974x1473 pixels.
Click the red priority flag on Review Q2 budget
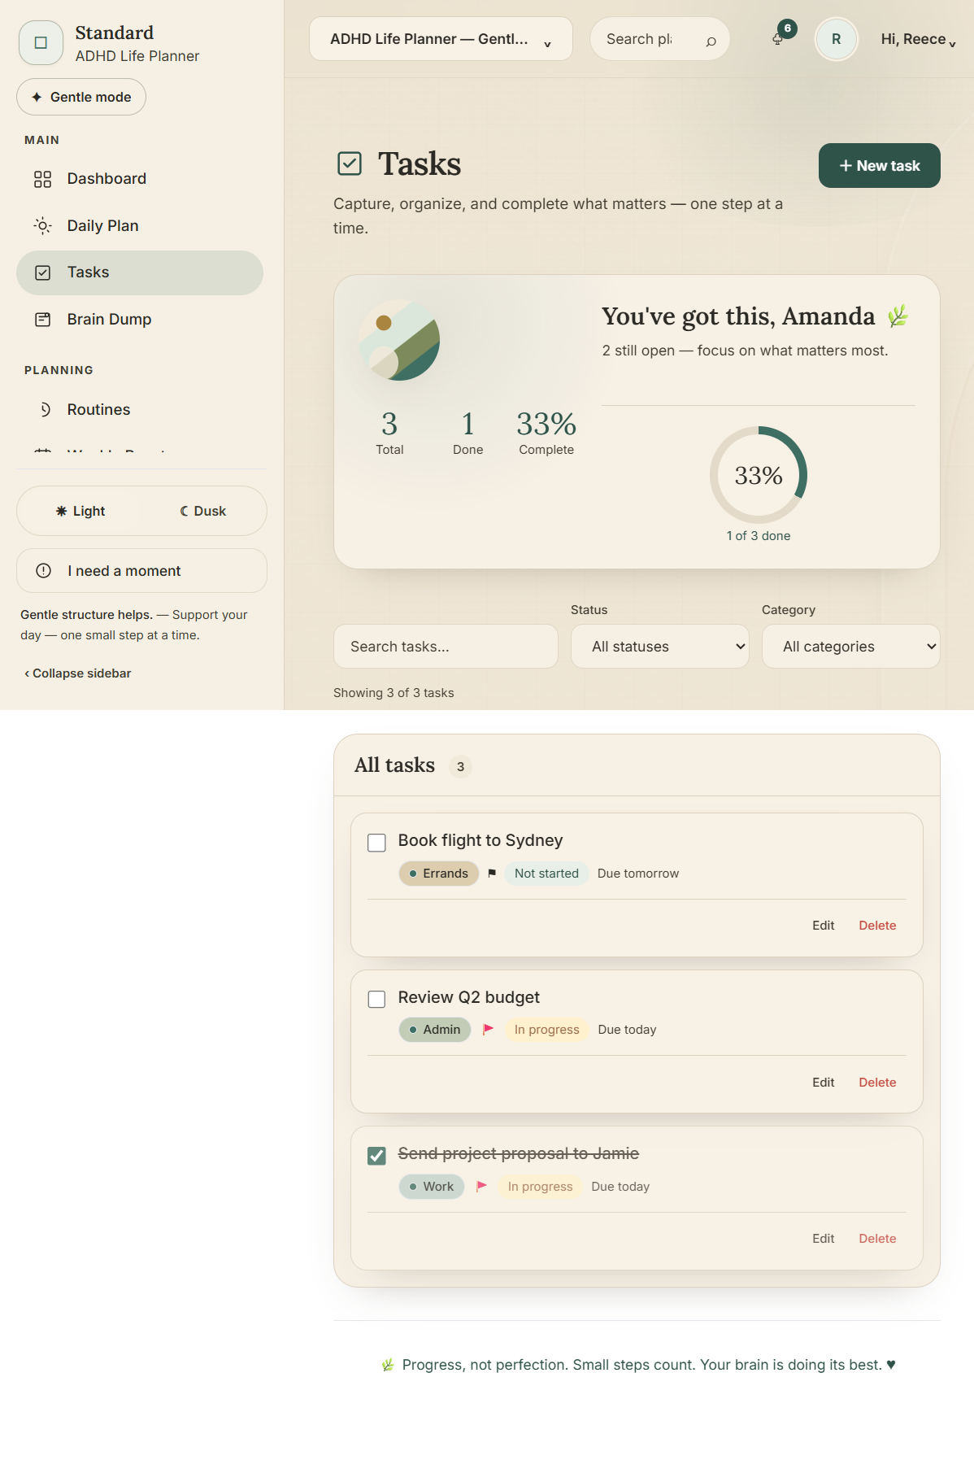488,1030
